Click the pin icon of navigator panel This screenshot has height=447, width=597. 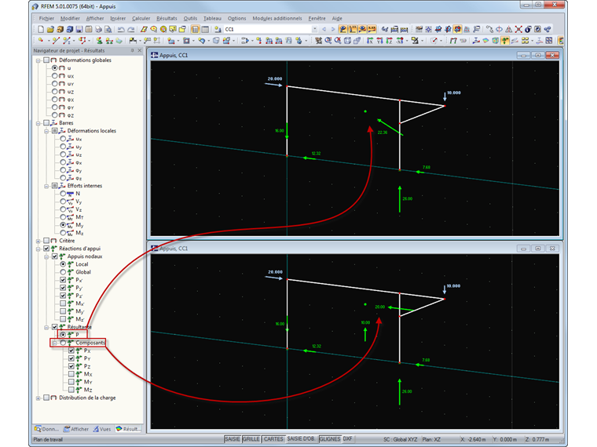coord(133,50)
